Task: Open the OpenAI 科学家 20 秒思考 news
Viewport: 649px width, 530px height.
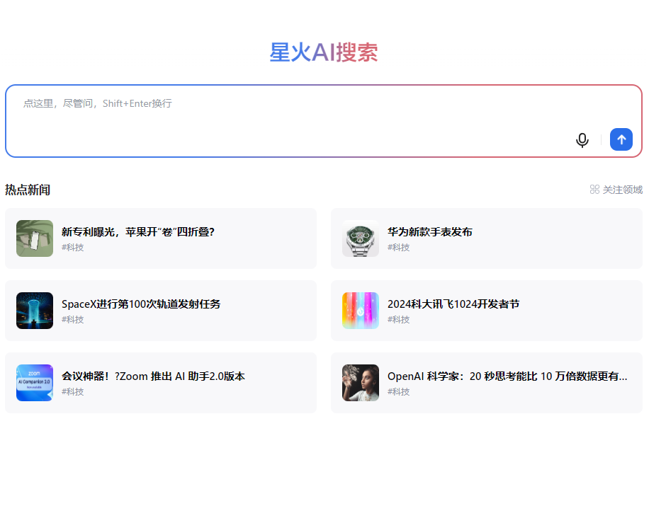Action: pyautogui.click(x=486, y=383)
